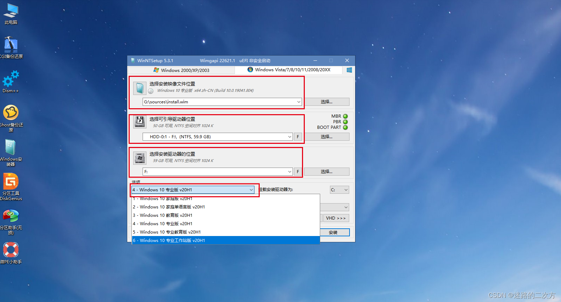
Task: Click the BOOT PART green status light
Action: pos(345,127)
